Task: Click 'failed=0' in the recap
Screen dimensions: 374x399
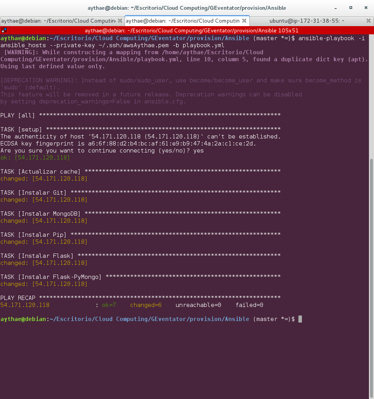Action: point(249,305)
